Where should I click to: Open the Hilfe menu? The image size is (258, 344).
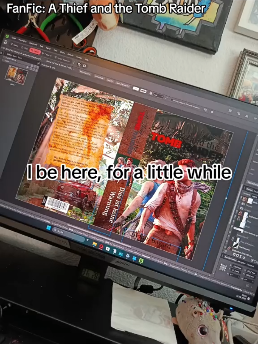87,60
